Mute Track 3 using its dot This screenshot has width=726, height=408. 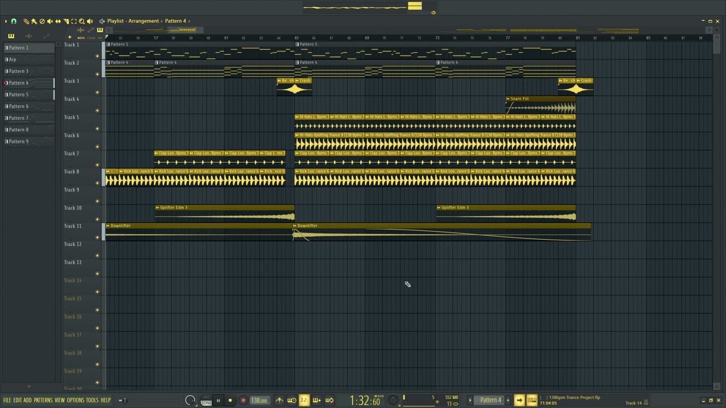[97, 92]
